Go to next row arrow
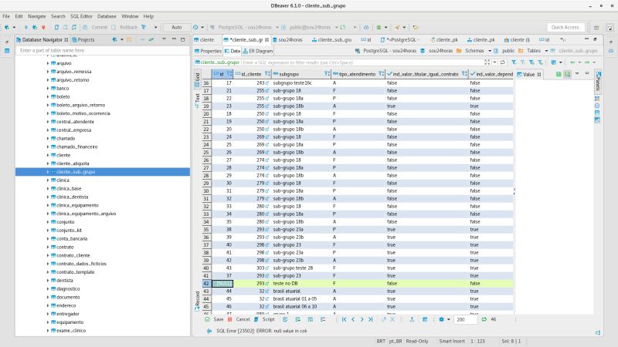 pyautogui.click(x=362, y=319)
